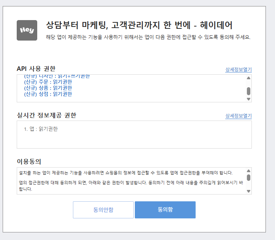Click up arrow in 이용동의 scrollbar
275x240 pixels.
point(248,171)
